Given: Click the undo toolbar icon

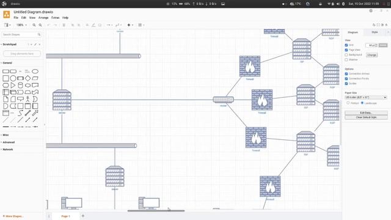Looking at the screenshot, I should click(x=49, y=25).
